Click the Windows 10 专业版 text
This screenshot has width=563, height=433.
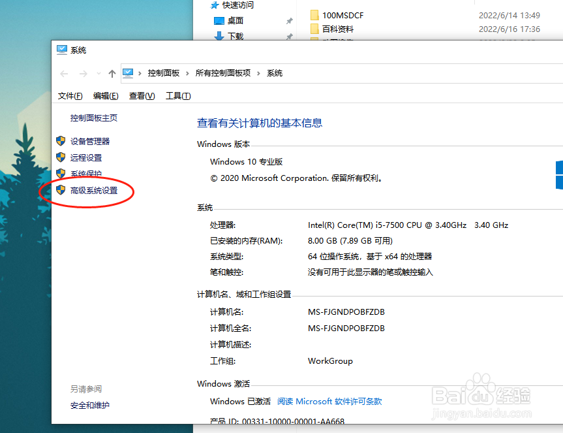[247, 162]
